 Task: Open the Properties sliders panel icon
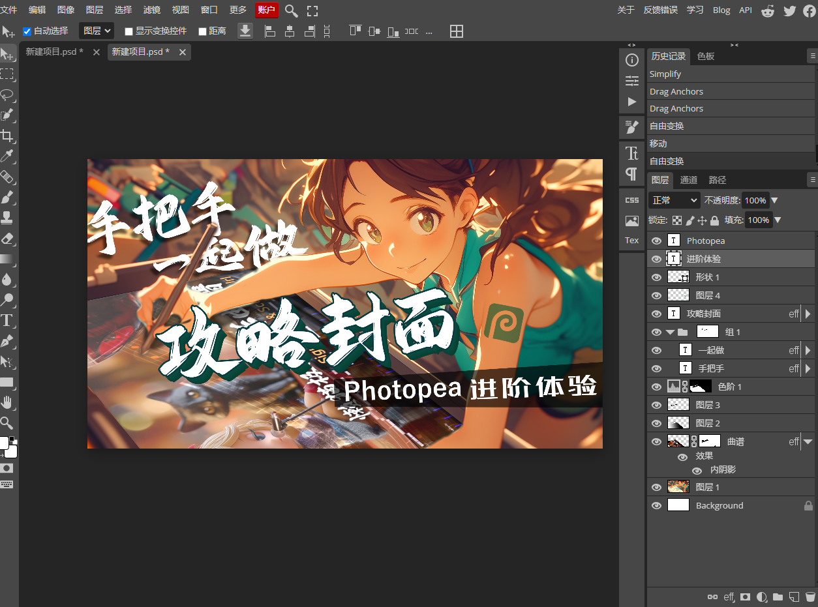[632, 81]
